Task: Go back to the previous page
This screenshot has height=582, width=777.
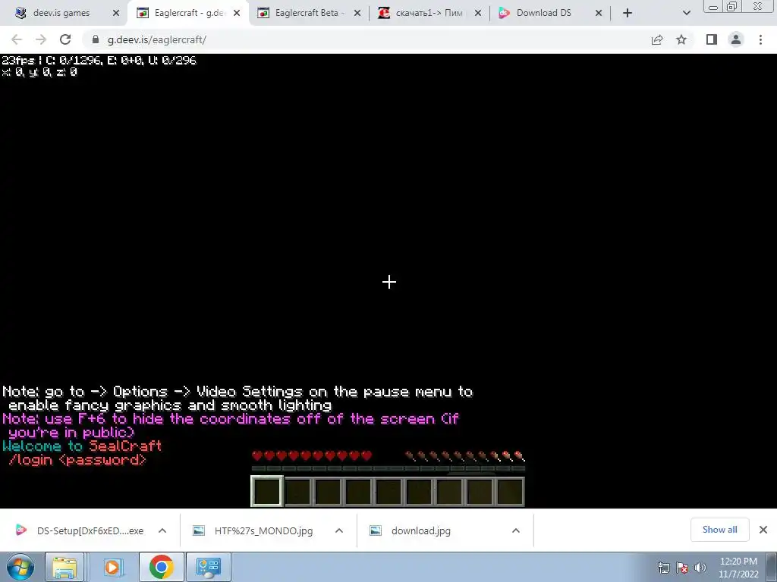Action: click(x=17, y=39)
